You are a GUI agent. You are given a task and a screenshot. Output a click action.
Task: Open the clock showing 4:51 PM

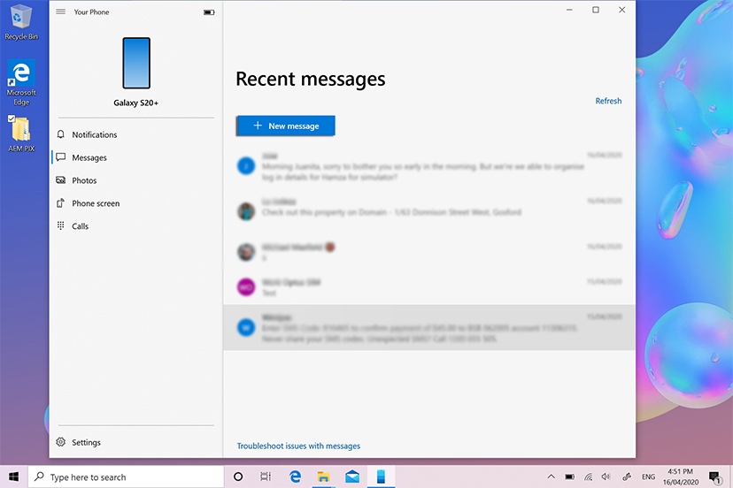coord(680,477)
